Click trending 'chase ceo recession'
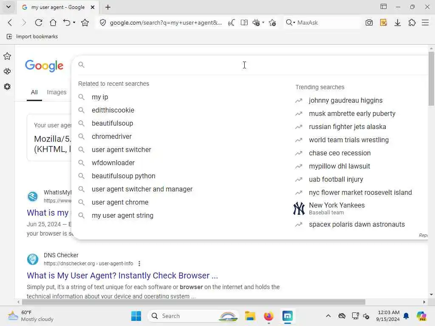 tap(339, 153)
